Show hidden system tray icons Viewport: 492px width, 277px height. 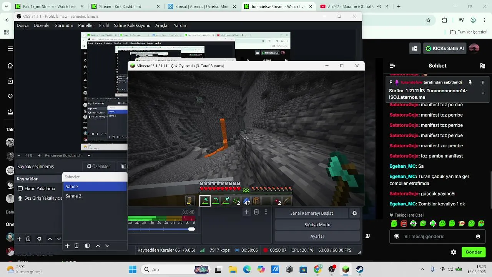coord(422,269)
